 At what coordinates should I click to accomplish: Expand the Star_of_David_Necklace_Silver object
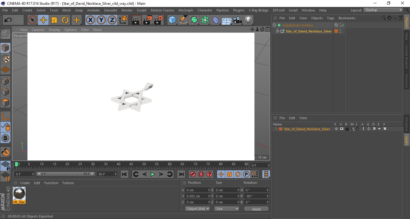click(277, 31)
